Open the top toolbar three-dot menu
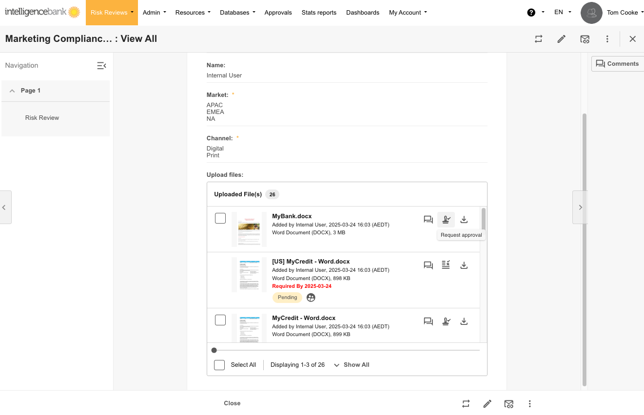 [x=607, y=39]
